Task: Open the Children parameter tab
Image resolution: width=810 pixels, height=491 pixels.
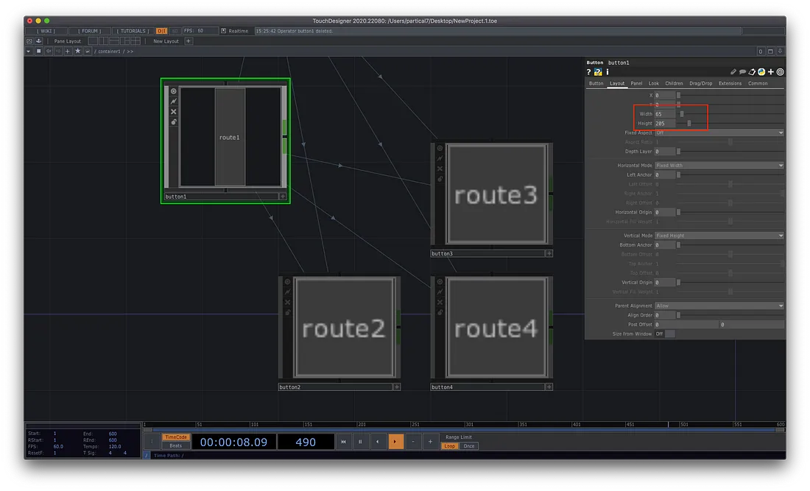Action: pyautogui.click(x=674, y=83)
